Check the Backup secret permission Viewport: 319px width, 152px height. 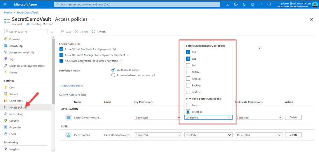coord(188,85)
